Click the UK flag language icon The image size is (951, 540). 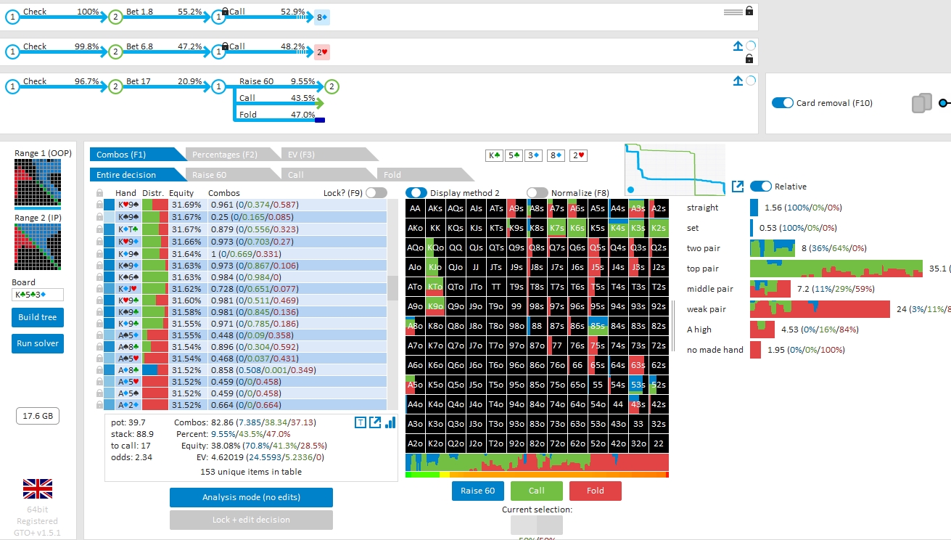[x=37, y=488]
